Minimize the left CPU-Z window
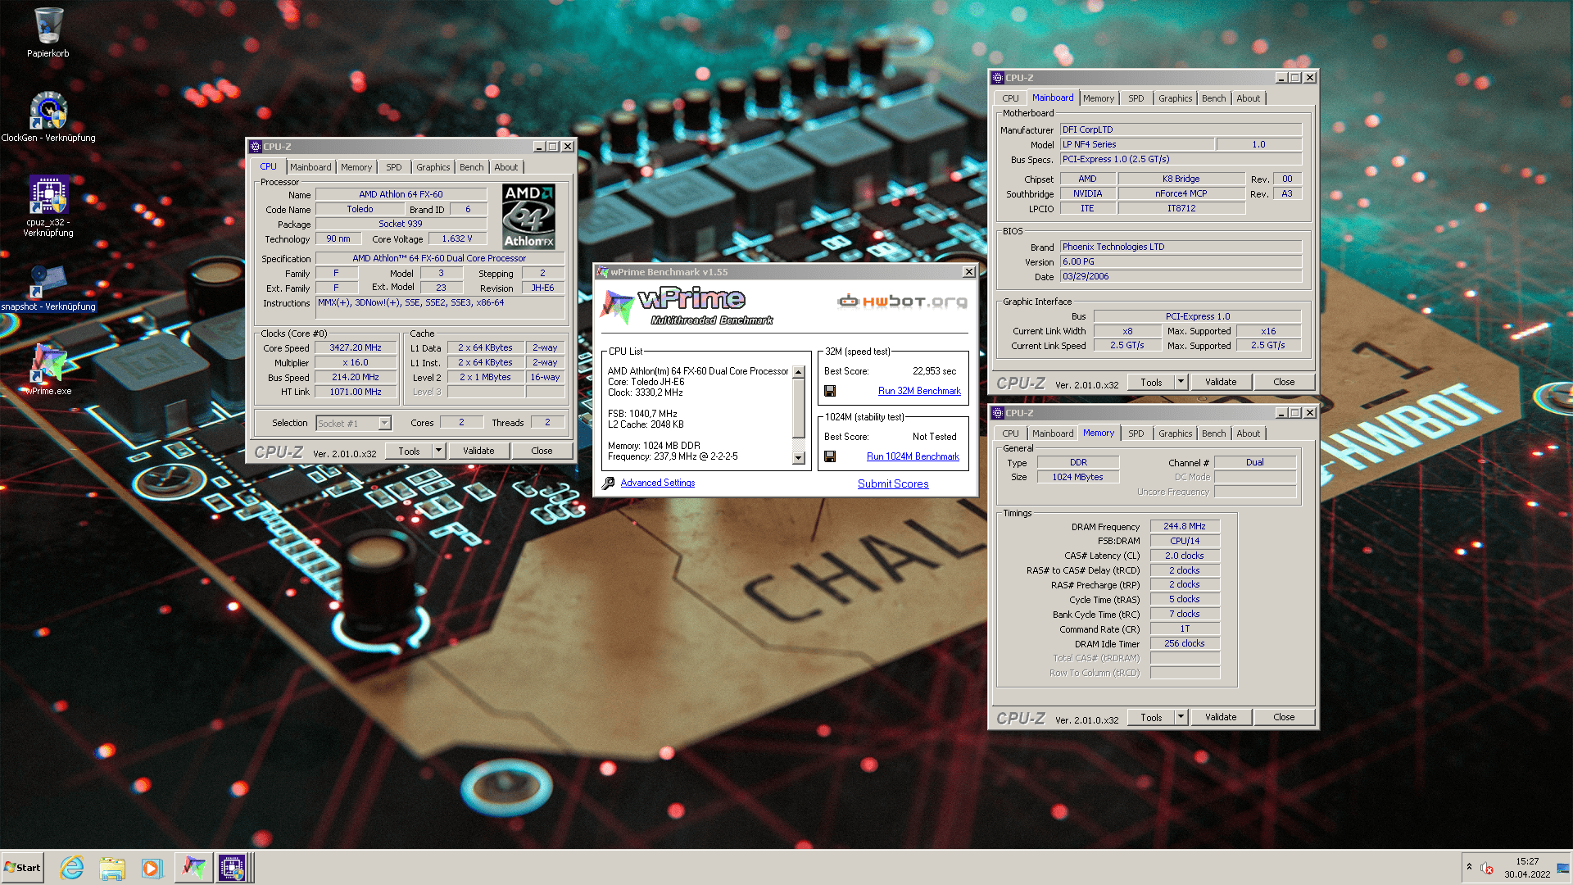The width and height of the screenshot is (1573, 885). [x=539, y=147]
